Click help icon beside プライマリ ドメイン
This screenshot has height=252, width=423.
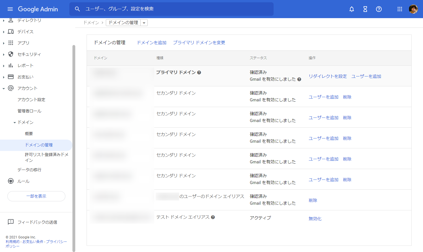click(199, 72)
